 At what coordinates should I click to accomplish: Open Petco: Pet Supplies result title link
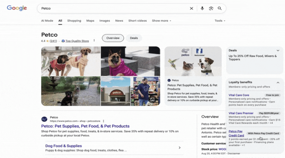point(85,126)
